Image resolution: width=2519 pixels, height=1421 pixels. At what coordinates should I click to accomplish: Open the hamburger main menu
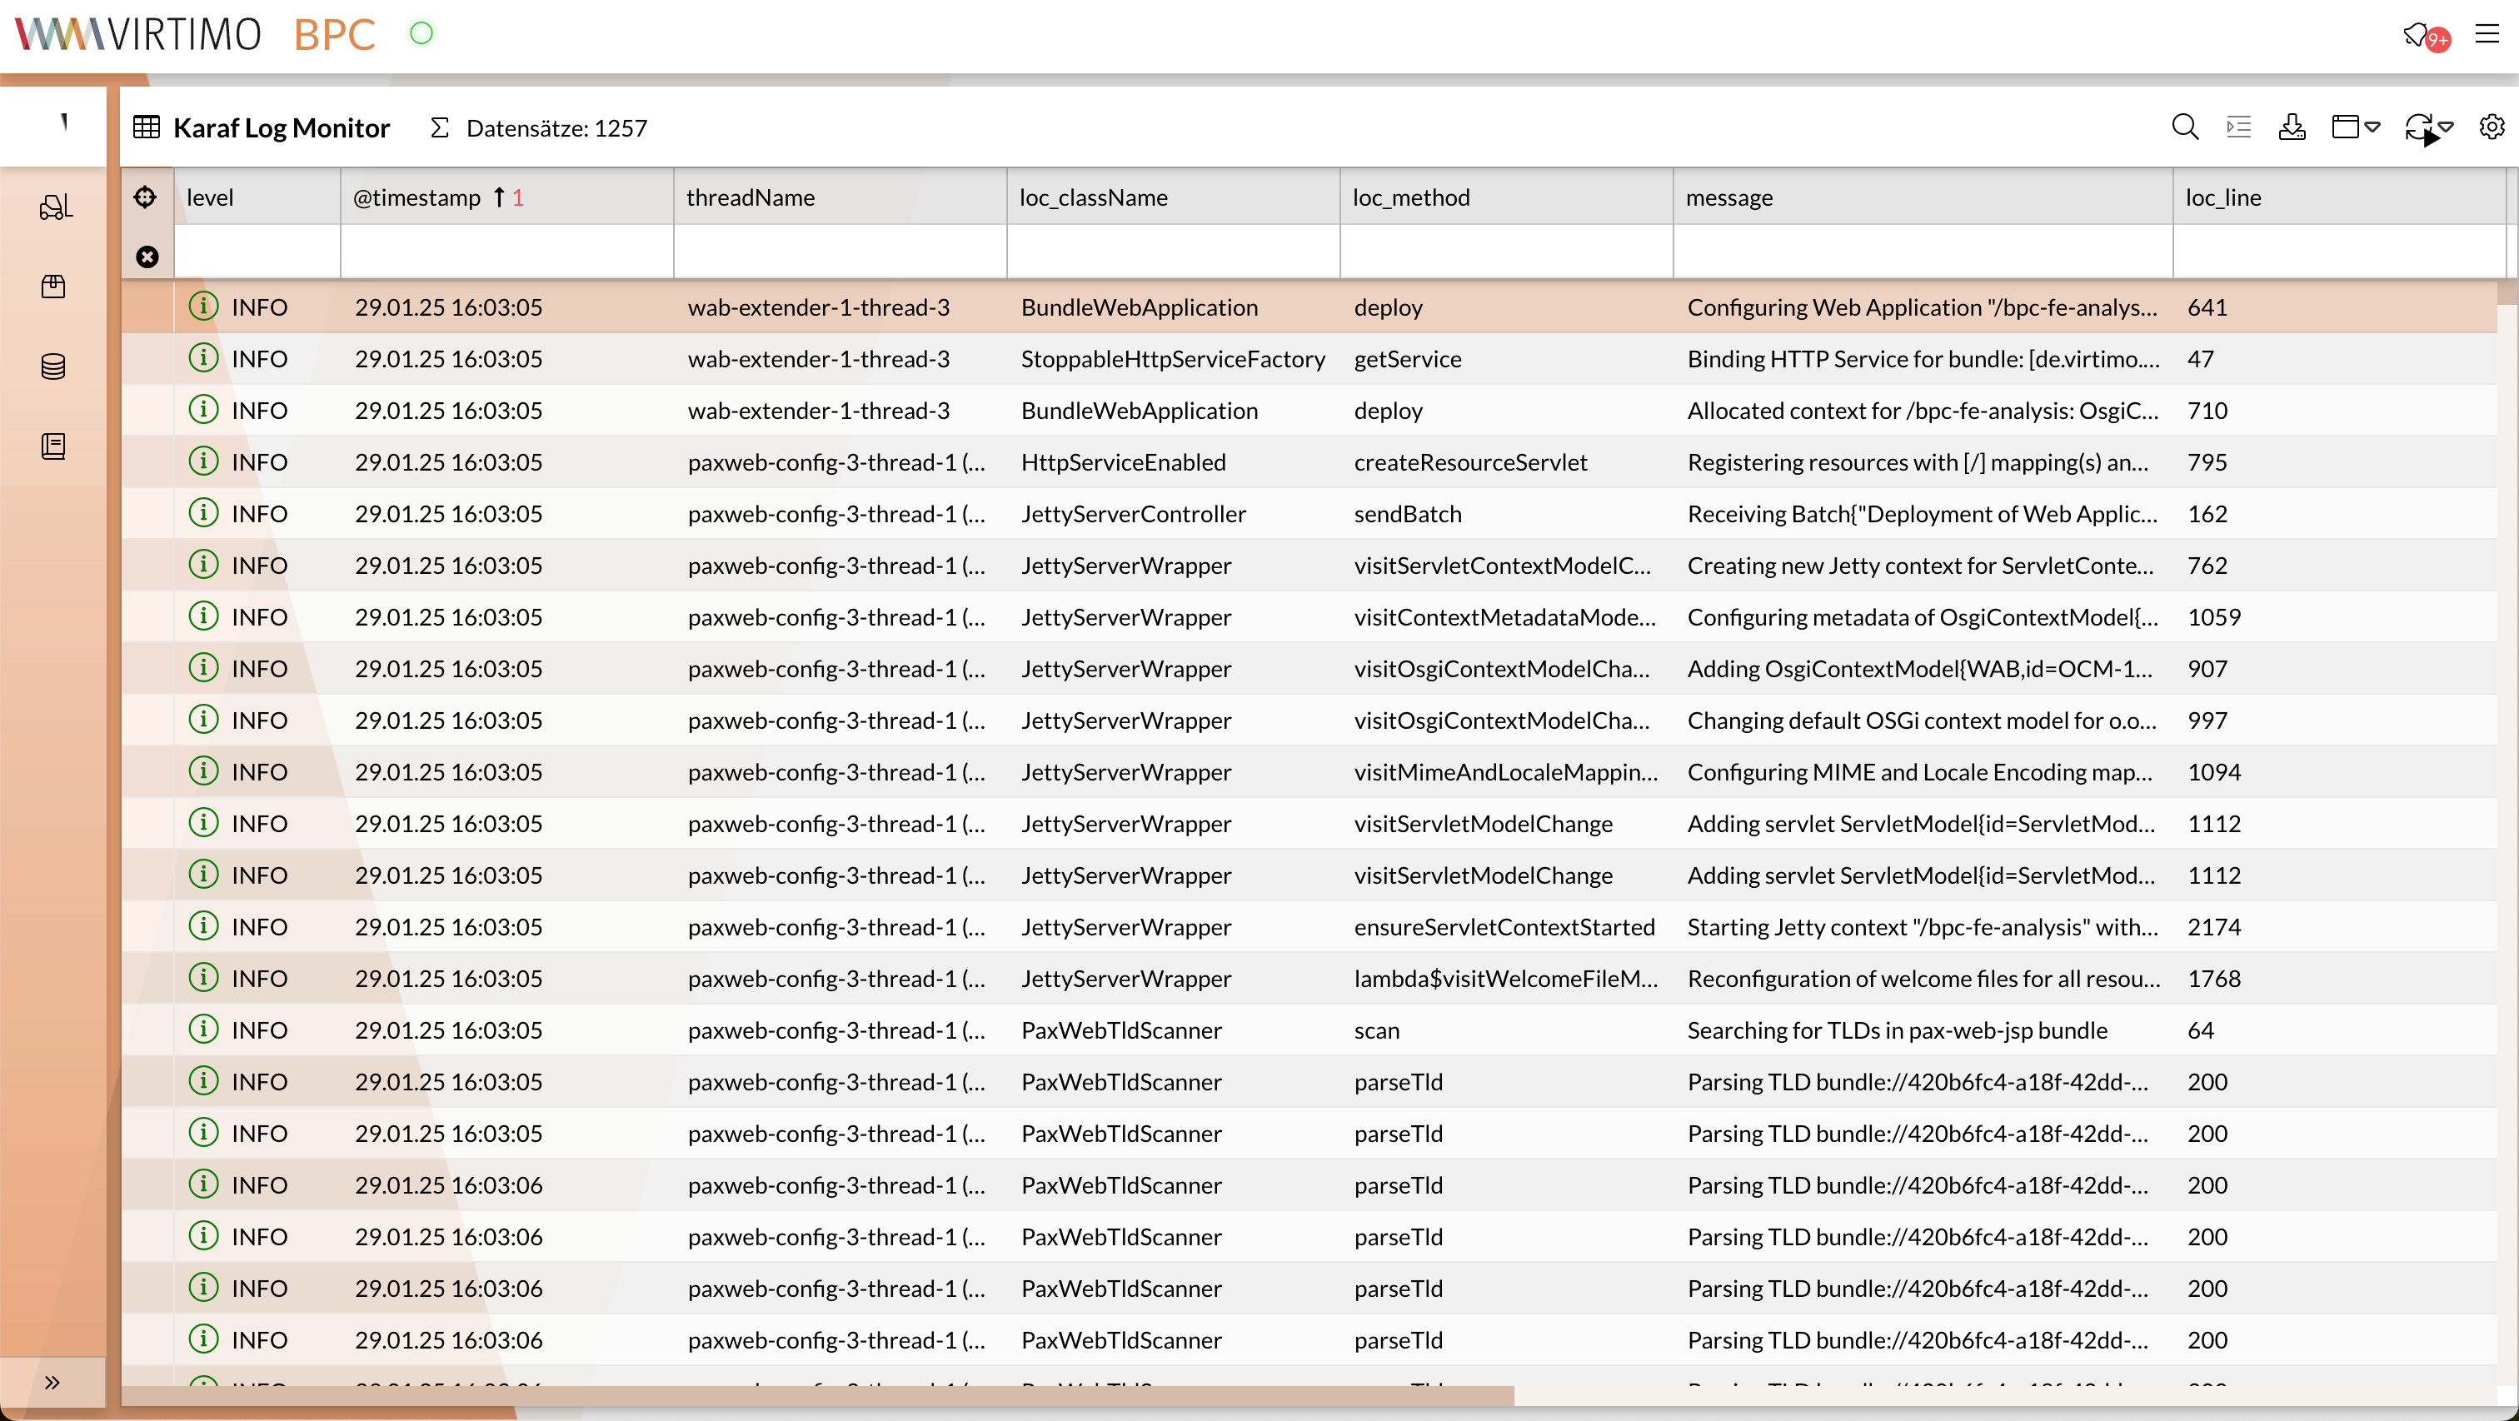click(x=2487, y=35)
